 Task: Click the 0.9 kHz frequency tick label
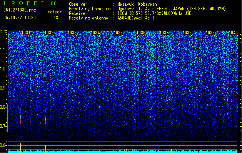click(3, 88)
